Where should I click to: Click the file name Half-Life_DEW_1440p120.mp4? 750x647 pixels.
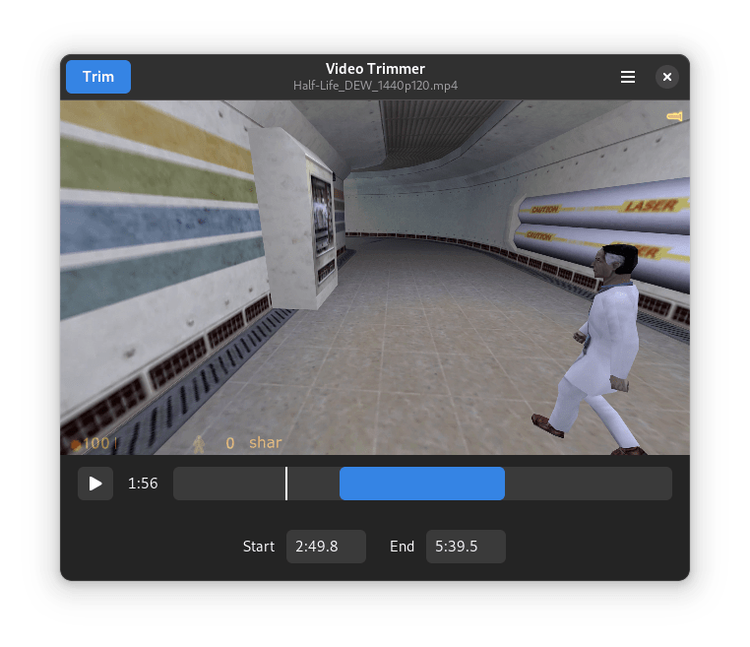[375, 86]
